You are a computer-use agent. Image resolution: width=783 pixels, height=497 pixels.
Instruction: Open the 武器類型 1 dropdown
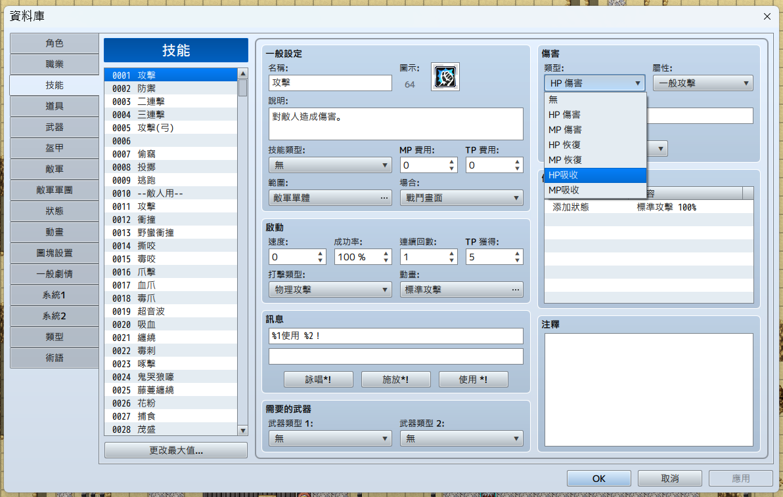click(330, 439)
